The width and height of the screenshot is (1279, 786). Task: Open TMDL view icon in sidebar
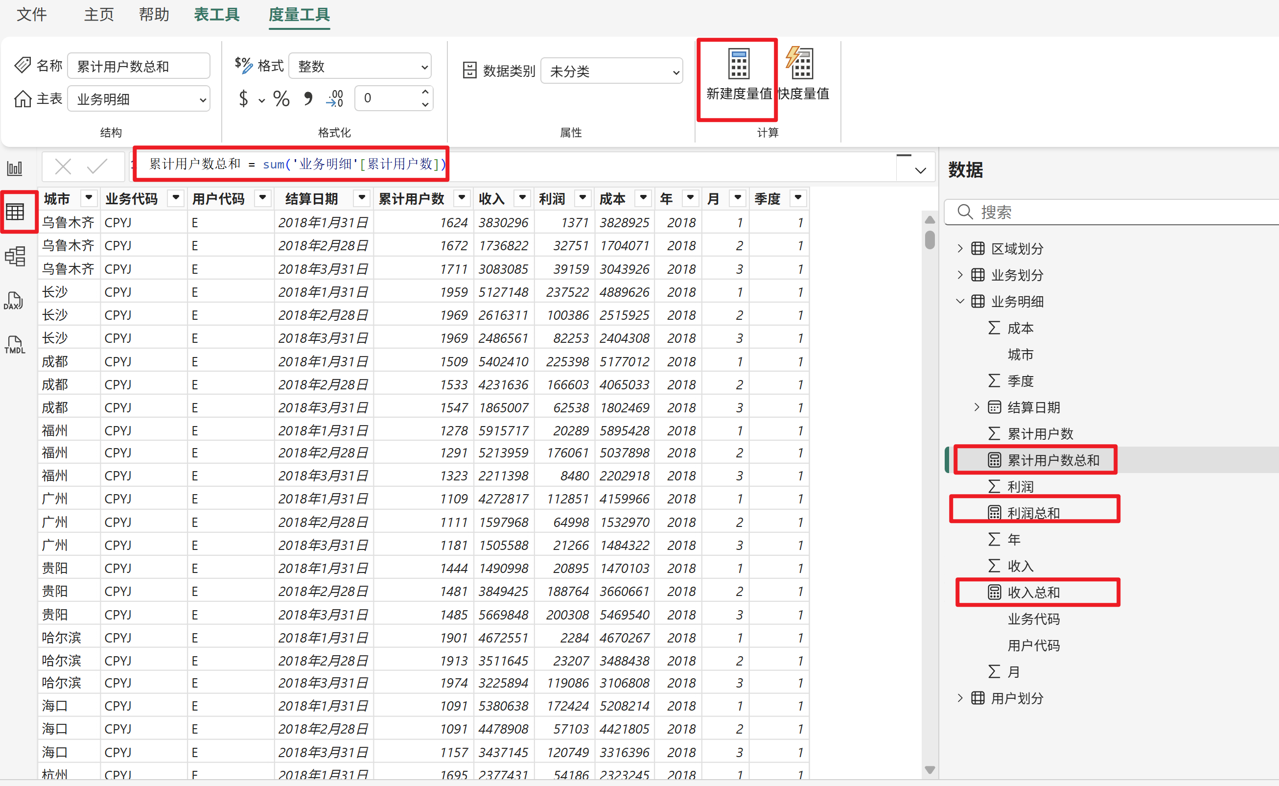pyautogui.click(x=15, y=344)
